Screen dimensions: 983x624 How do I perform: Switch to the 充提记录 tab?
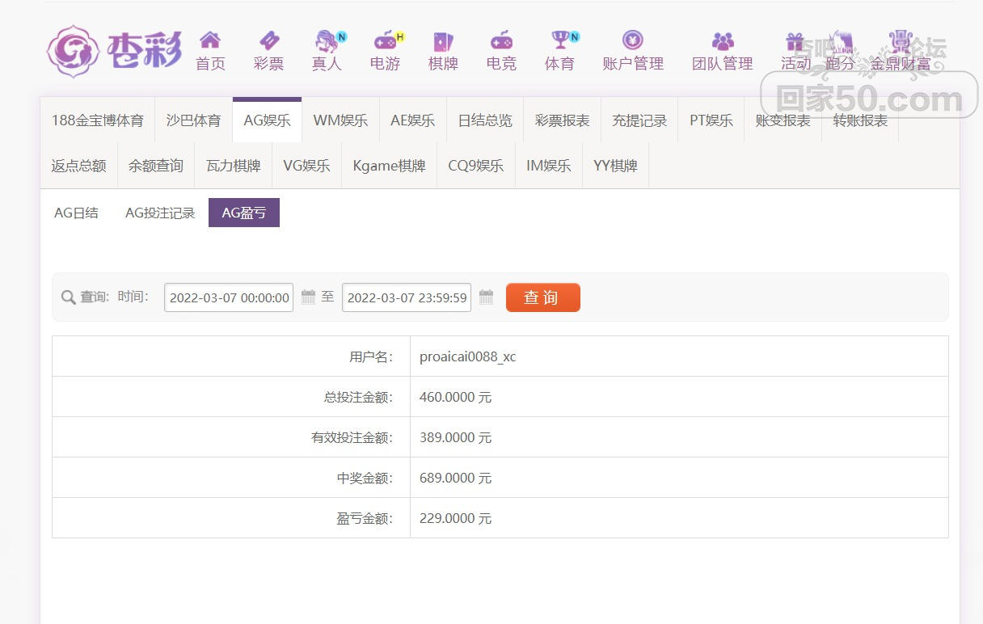639,120
